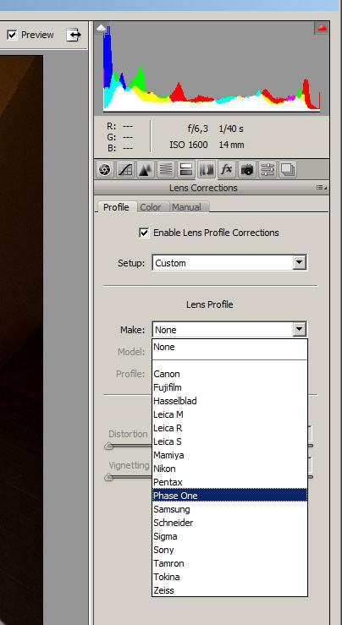342x625 pixels.
Task: Pick Mamiya in the Make list
Action: [x=229, y=455]
